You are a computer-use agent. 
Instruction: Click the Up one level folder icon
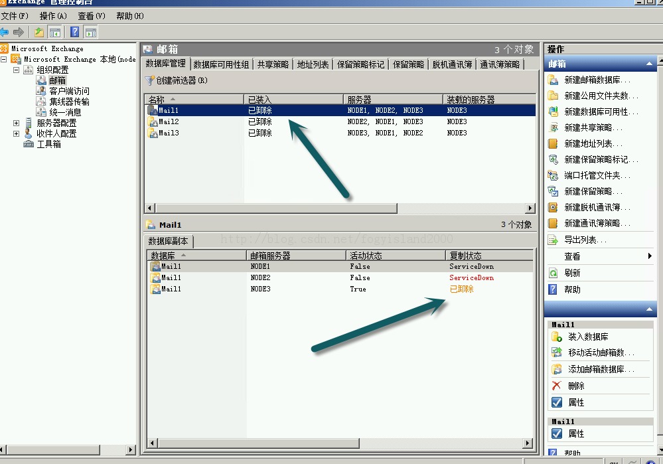click(39, 32)
